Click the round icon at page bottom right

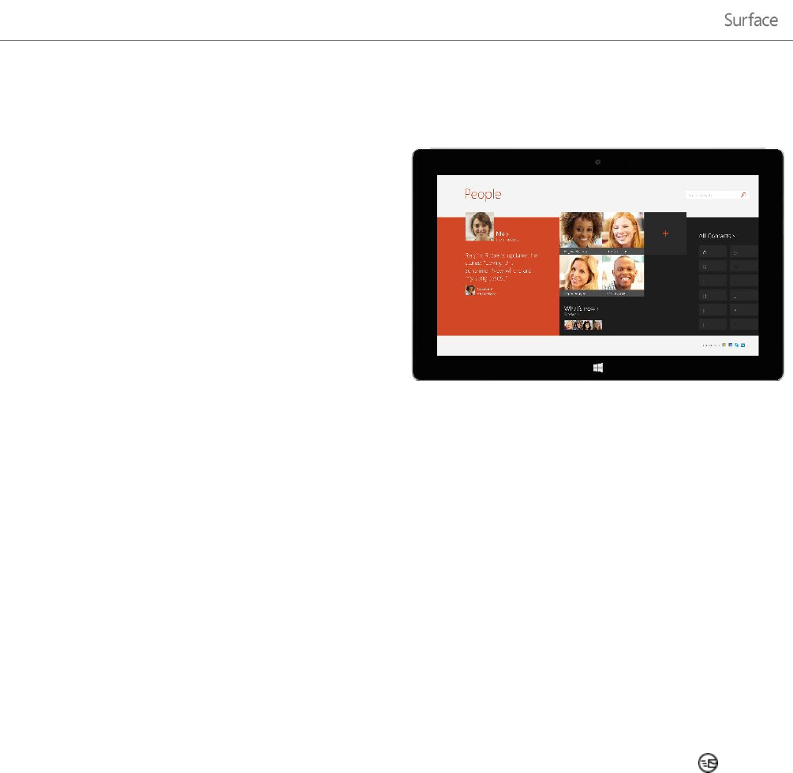click(x=708, y=760)
